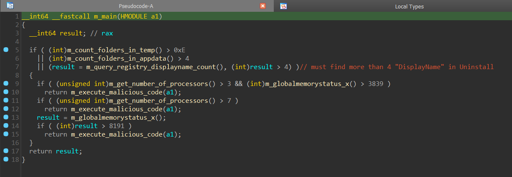Screen dimensions: 512x177
Task: Switch to the Local Types tab
Action: pos(409,6)
